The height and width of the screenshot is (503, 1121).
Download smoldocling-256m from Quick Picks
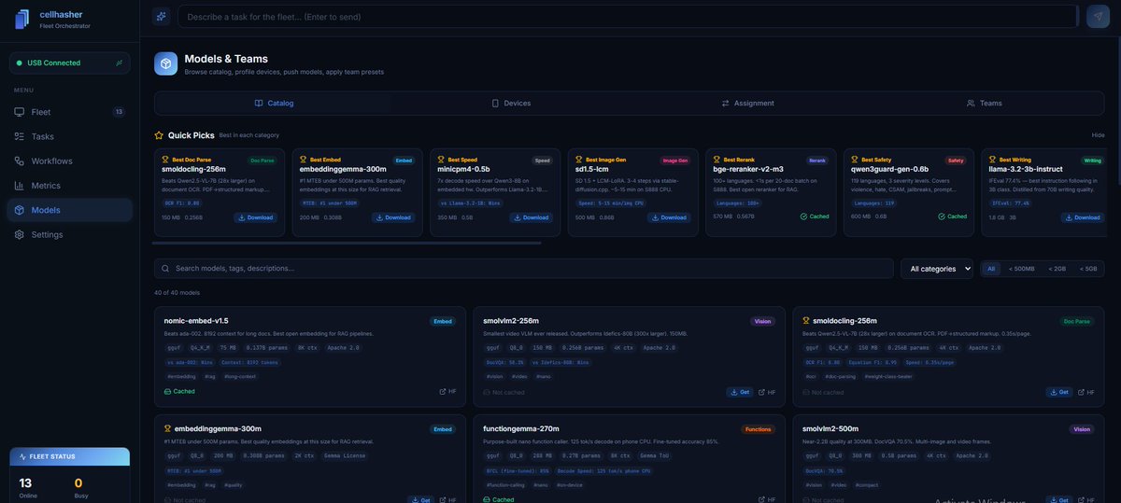254,217
